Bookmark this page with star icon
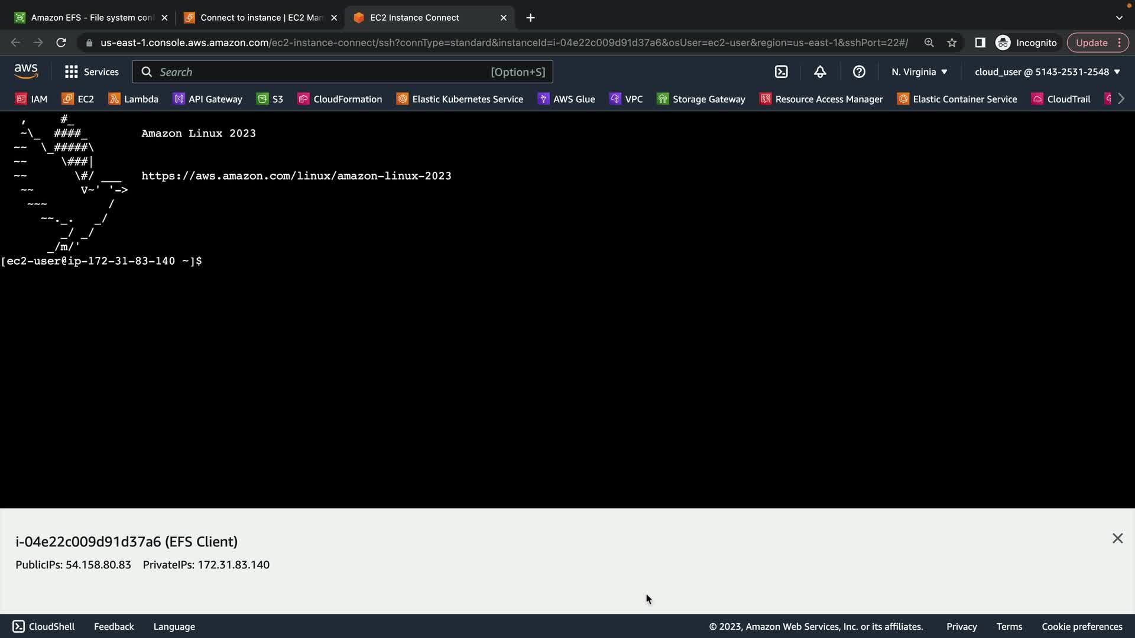The height and width of the screenshot is (638, 1135). click(x=952, y=43)
